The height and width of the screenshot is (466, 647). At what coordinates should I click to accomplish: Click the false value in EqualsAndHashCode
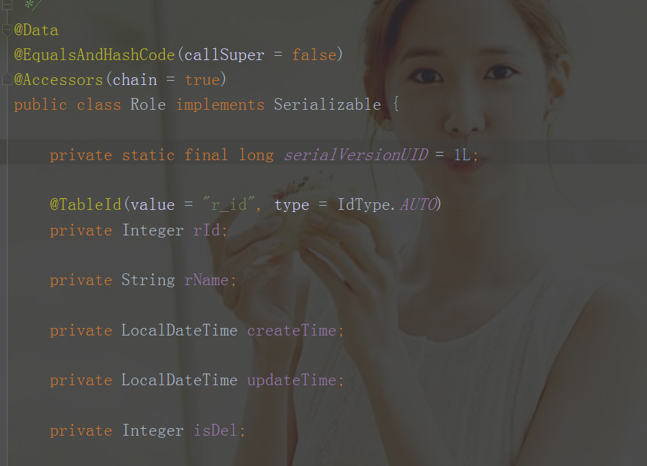click(315, 55)
